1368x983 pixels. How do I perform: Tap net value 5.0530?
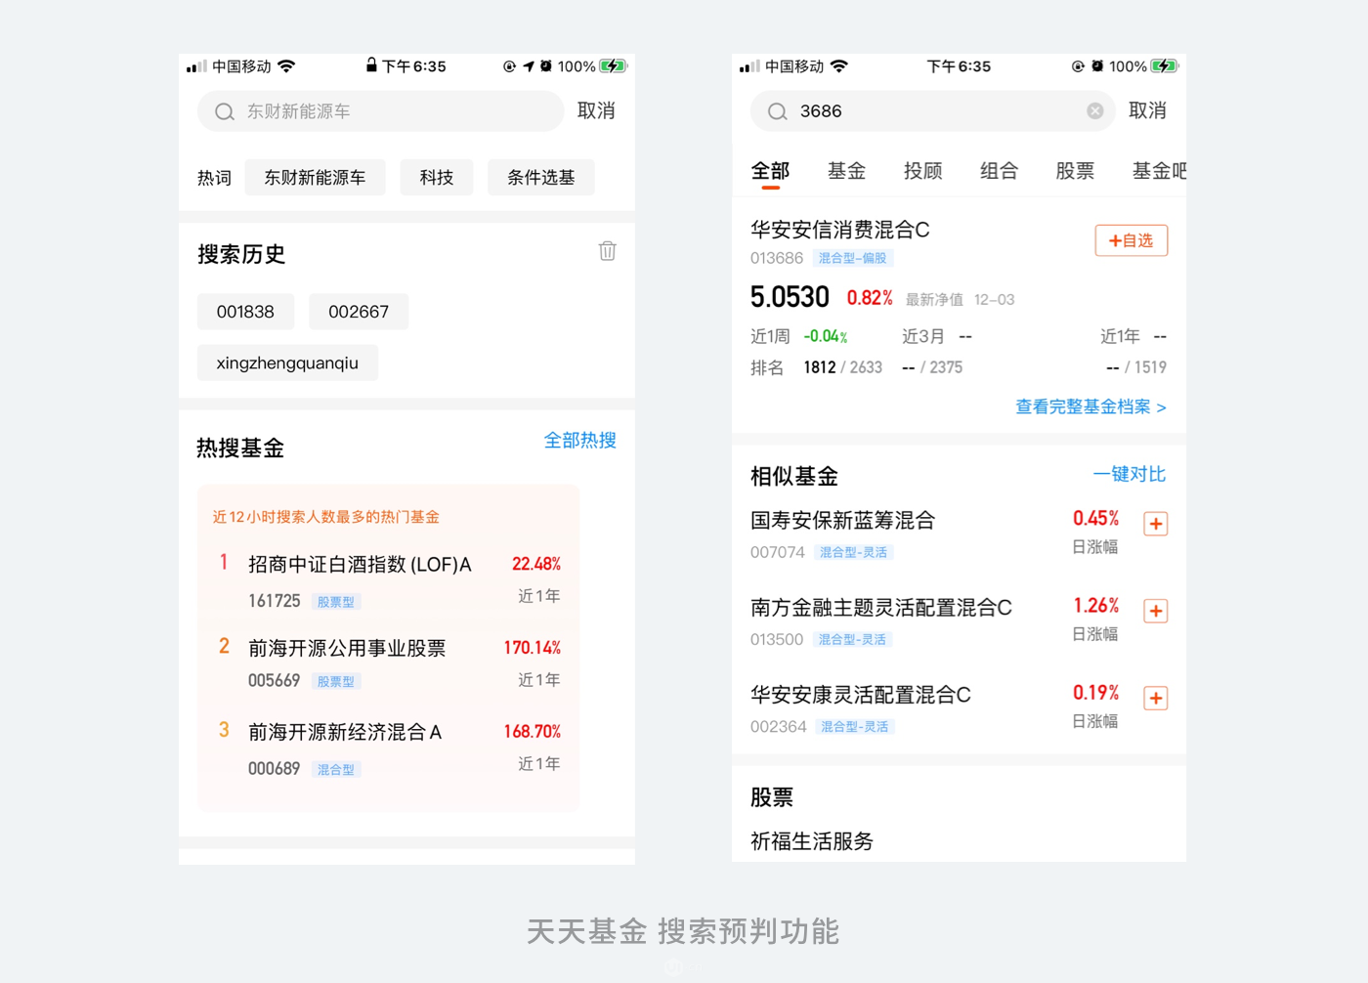(790, 297)
